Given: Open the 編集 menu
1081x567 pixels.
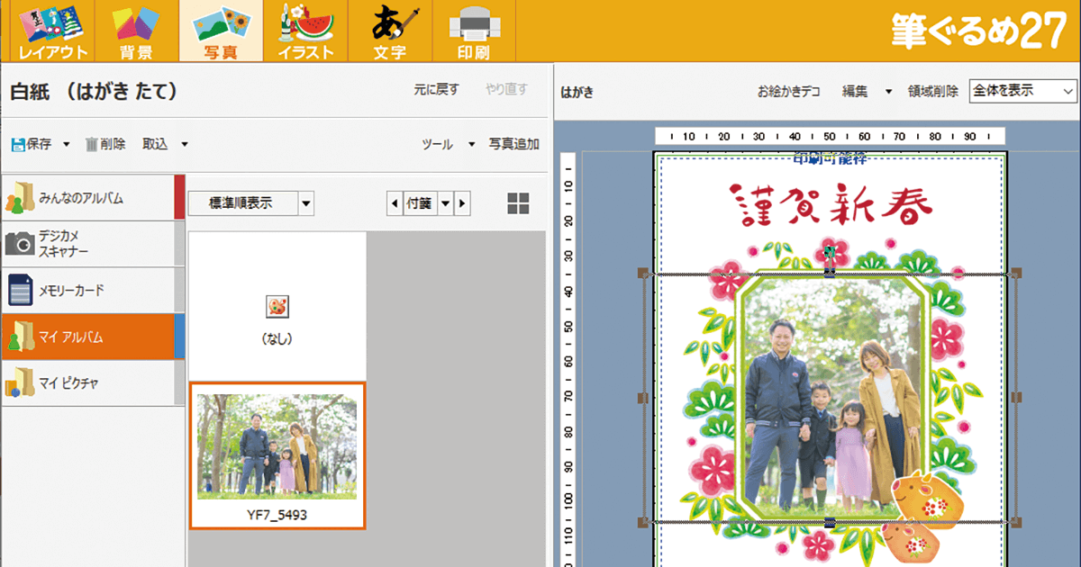Looking at the screenshot, I should [855, 91].
